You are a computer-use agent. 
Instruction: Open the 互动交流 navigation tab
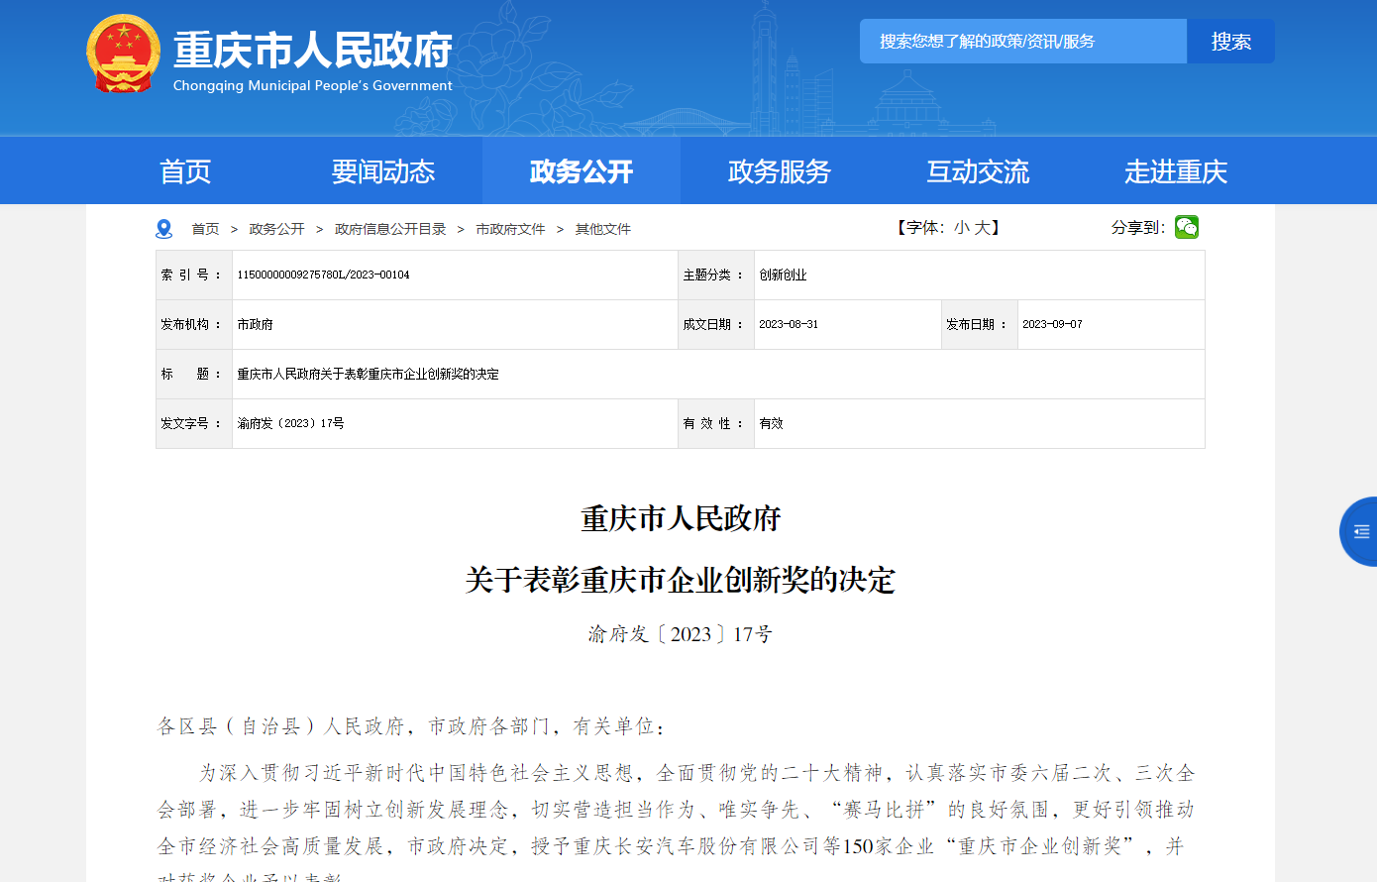coord(978,171)
